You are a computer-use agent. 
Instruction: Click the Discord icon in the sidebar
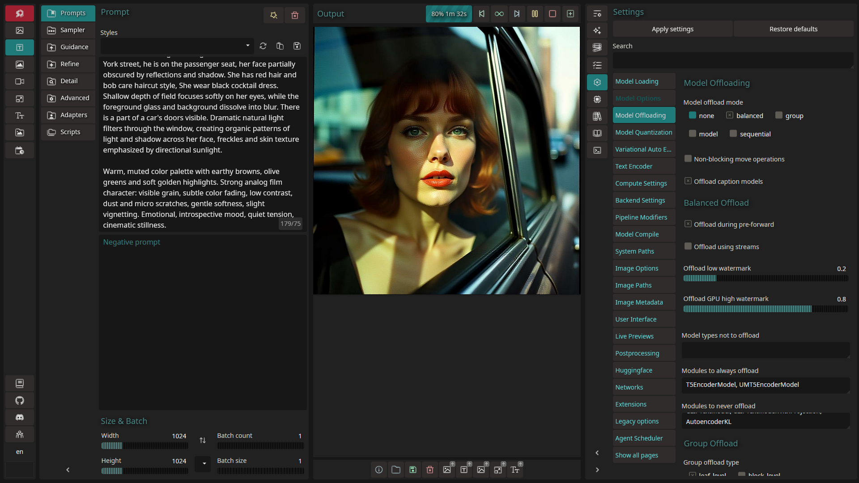[x=20, y=418]
